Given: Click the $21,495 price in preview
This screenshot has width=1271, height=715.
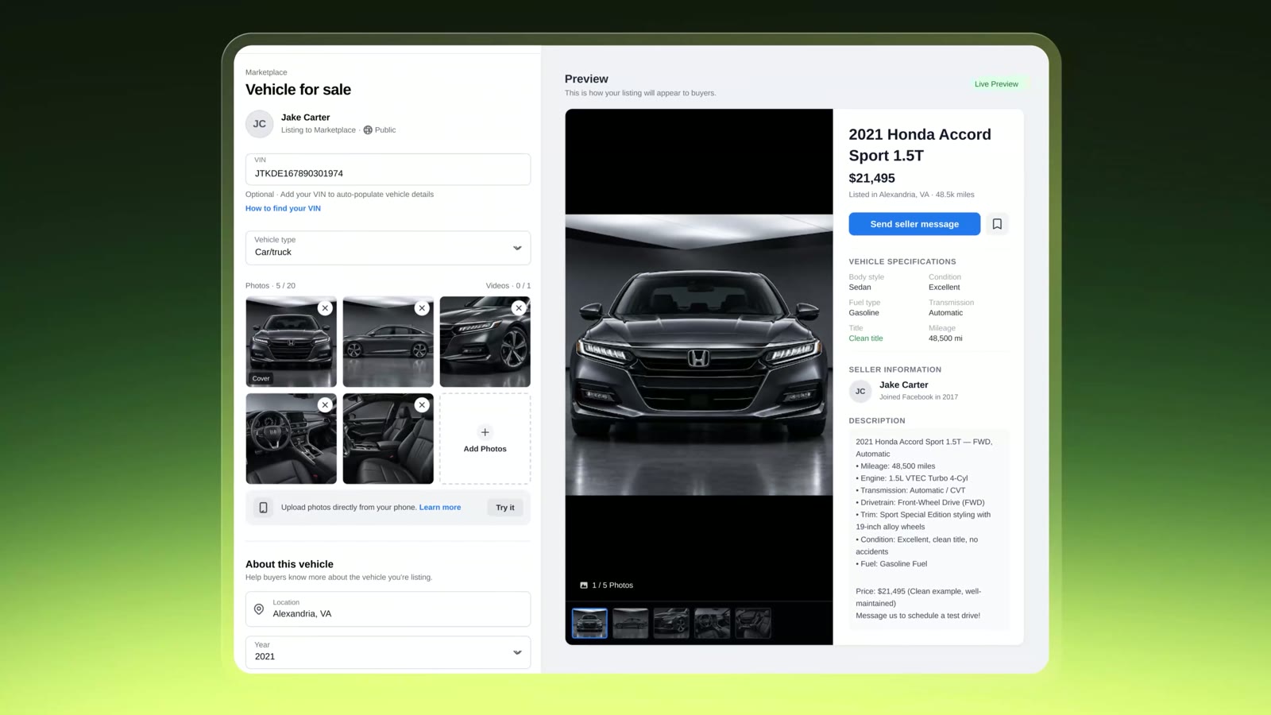Looking at the screenshot, I should point(871,179).
